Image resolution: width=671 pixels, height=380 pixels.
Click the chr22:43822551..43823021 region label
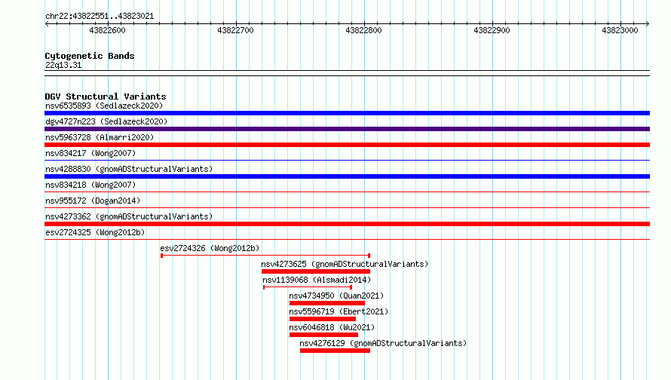[x=100, y=17]
